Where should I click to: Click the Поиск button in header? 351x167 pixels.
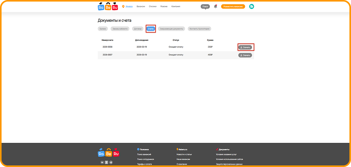coord(205,7)
